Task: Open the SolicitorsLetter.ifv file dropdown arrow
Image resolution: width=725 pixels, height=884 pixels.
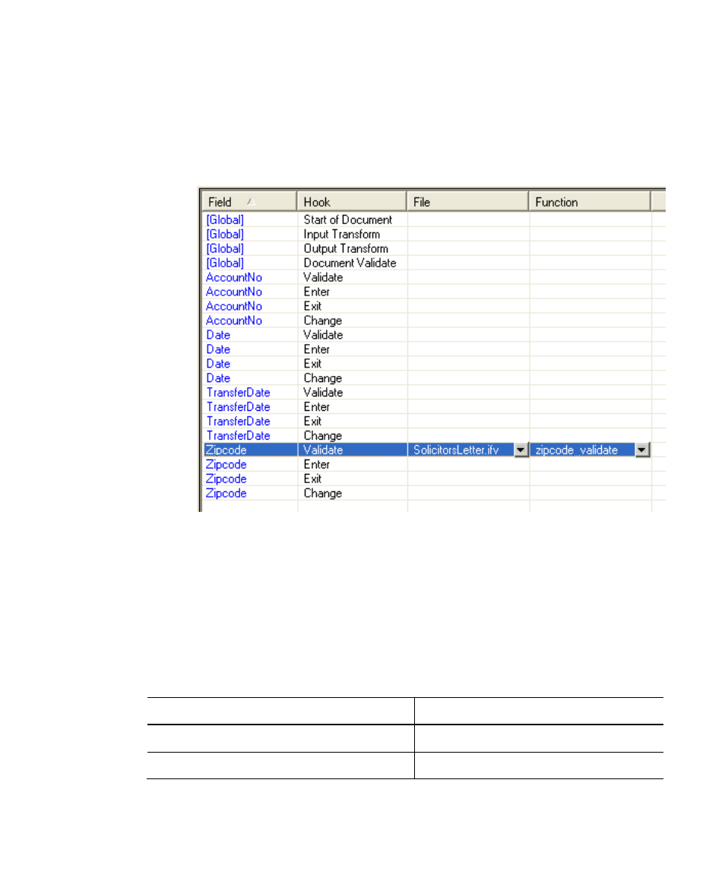Action: [521, 450]
